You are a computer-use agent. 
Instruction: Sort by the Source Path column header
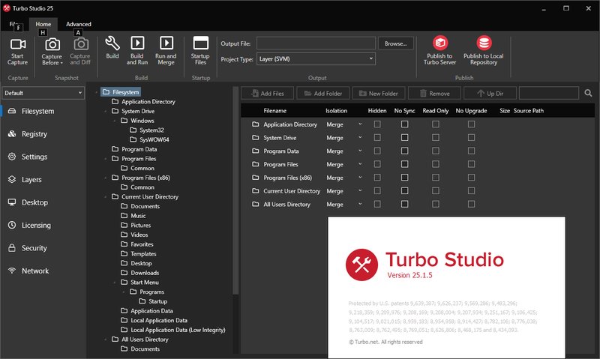click(x=529, y=110)
